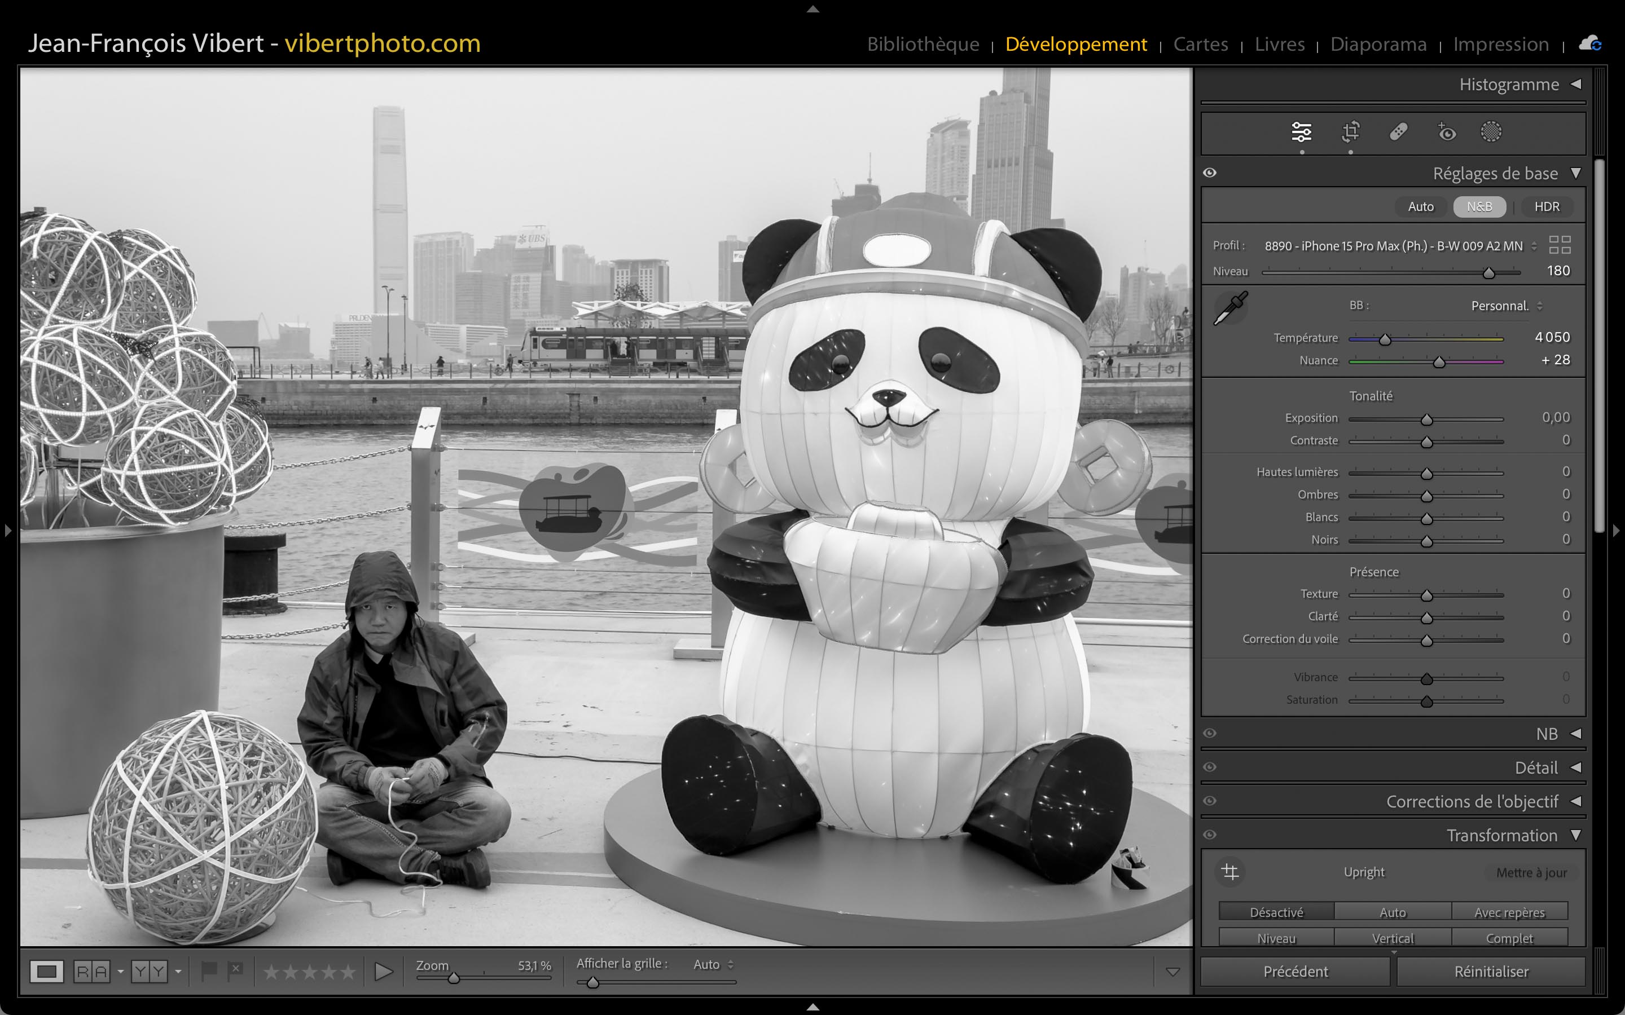Viewport: 1625px width, 1015px height.
Task: Click the Précédent button
Action: tap(1295, 972)
